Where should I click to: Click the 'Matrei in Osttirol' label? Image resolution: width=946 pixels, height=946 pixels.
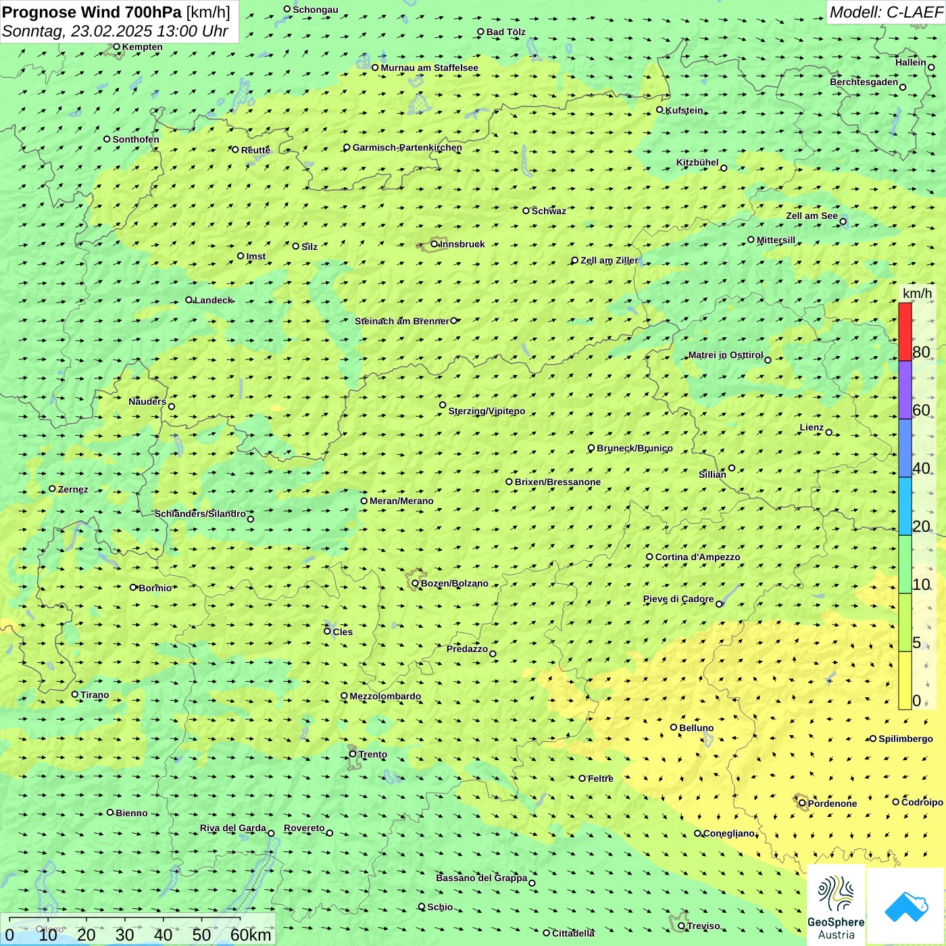point(726,355)
